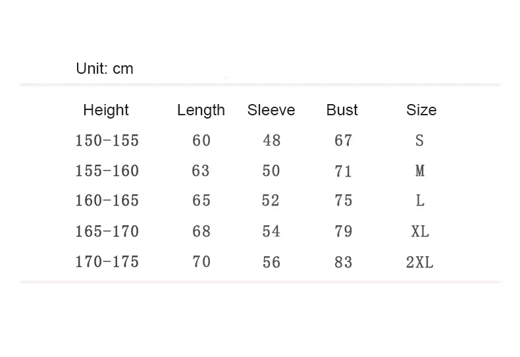The width and height of the screenshot is (520, 357).
Task: Select the 160-165 height cell
Action: (107, 200)
